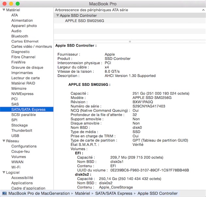Open Cartes vidéo / moniteurs entry

(x=31, y=47)
